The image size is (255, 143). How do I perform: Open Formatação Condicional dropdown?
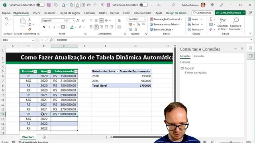point(166,19)
